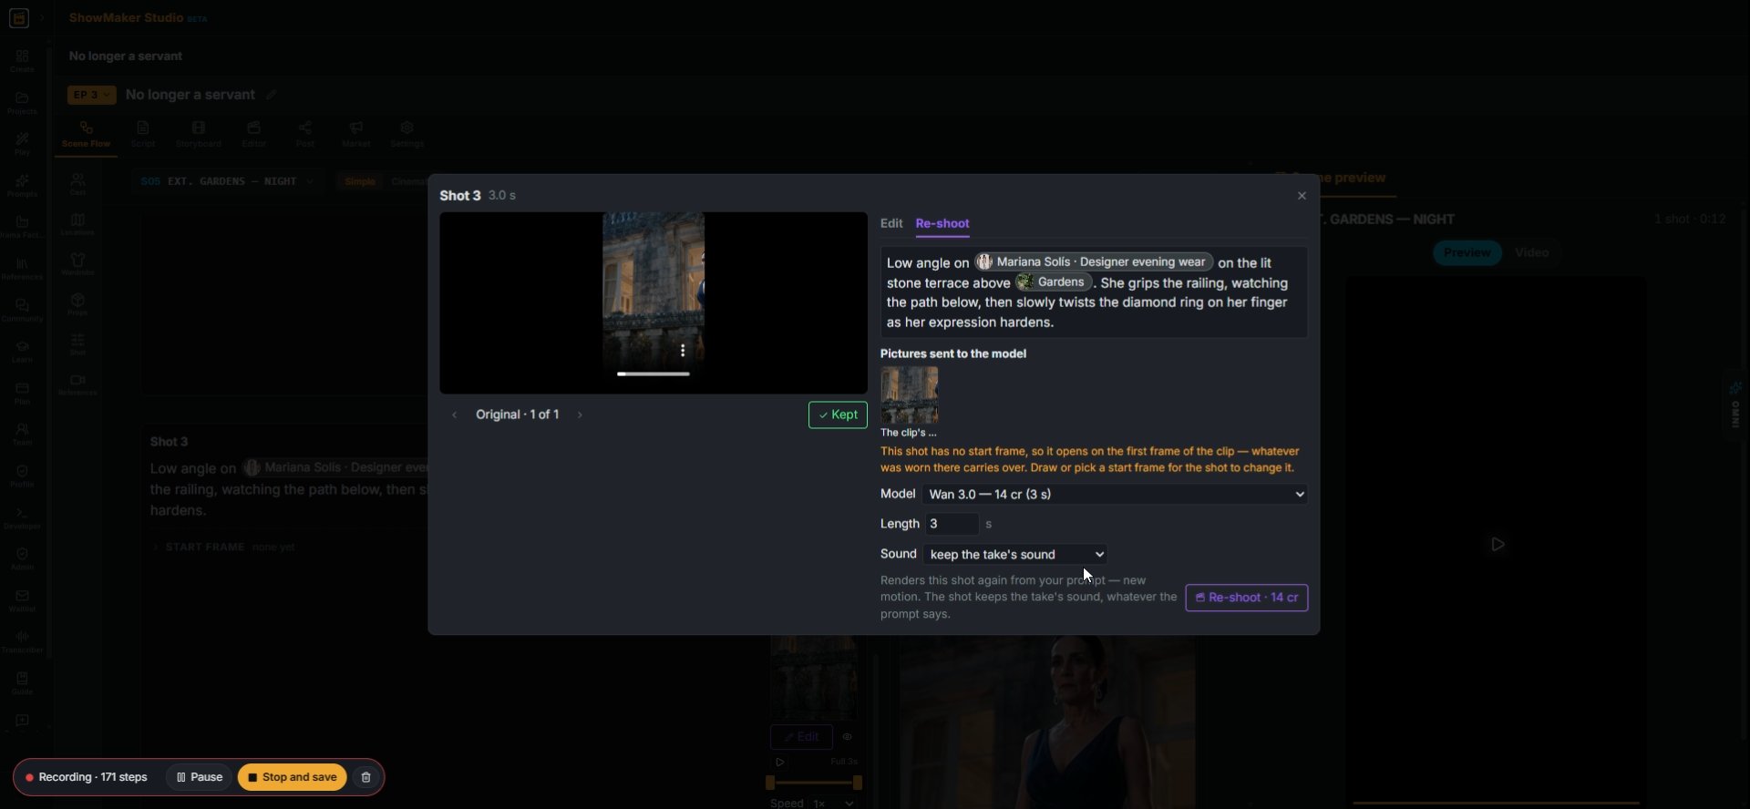
Task: Click the Edit button under the clip thumbnail
Action: tap(801, 737)
